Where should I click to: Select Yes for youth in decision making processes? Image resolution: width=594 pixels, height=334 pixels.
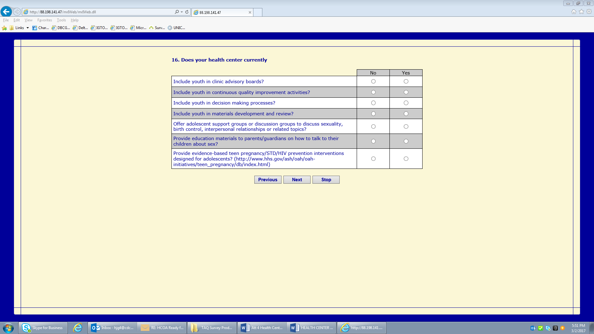(x=406, y=103)
